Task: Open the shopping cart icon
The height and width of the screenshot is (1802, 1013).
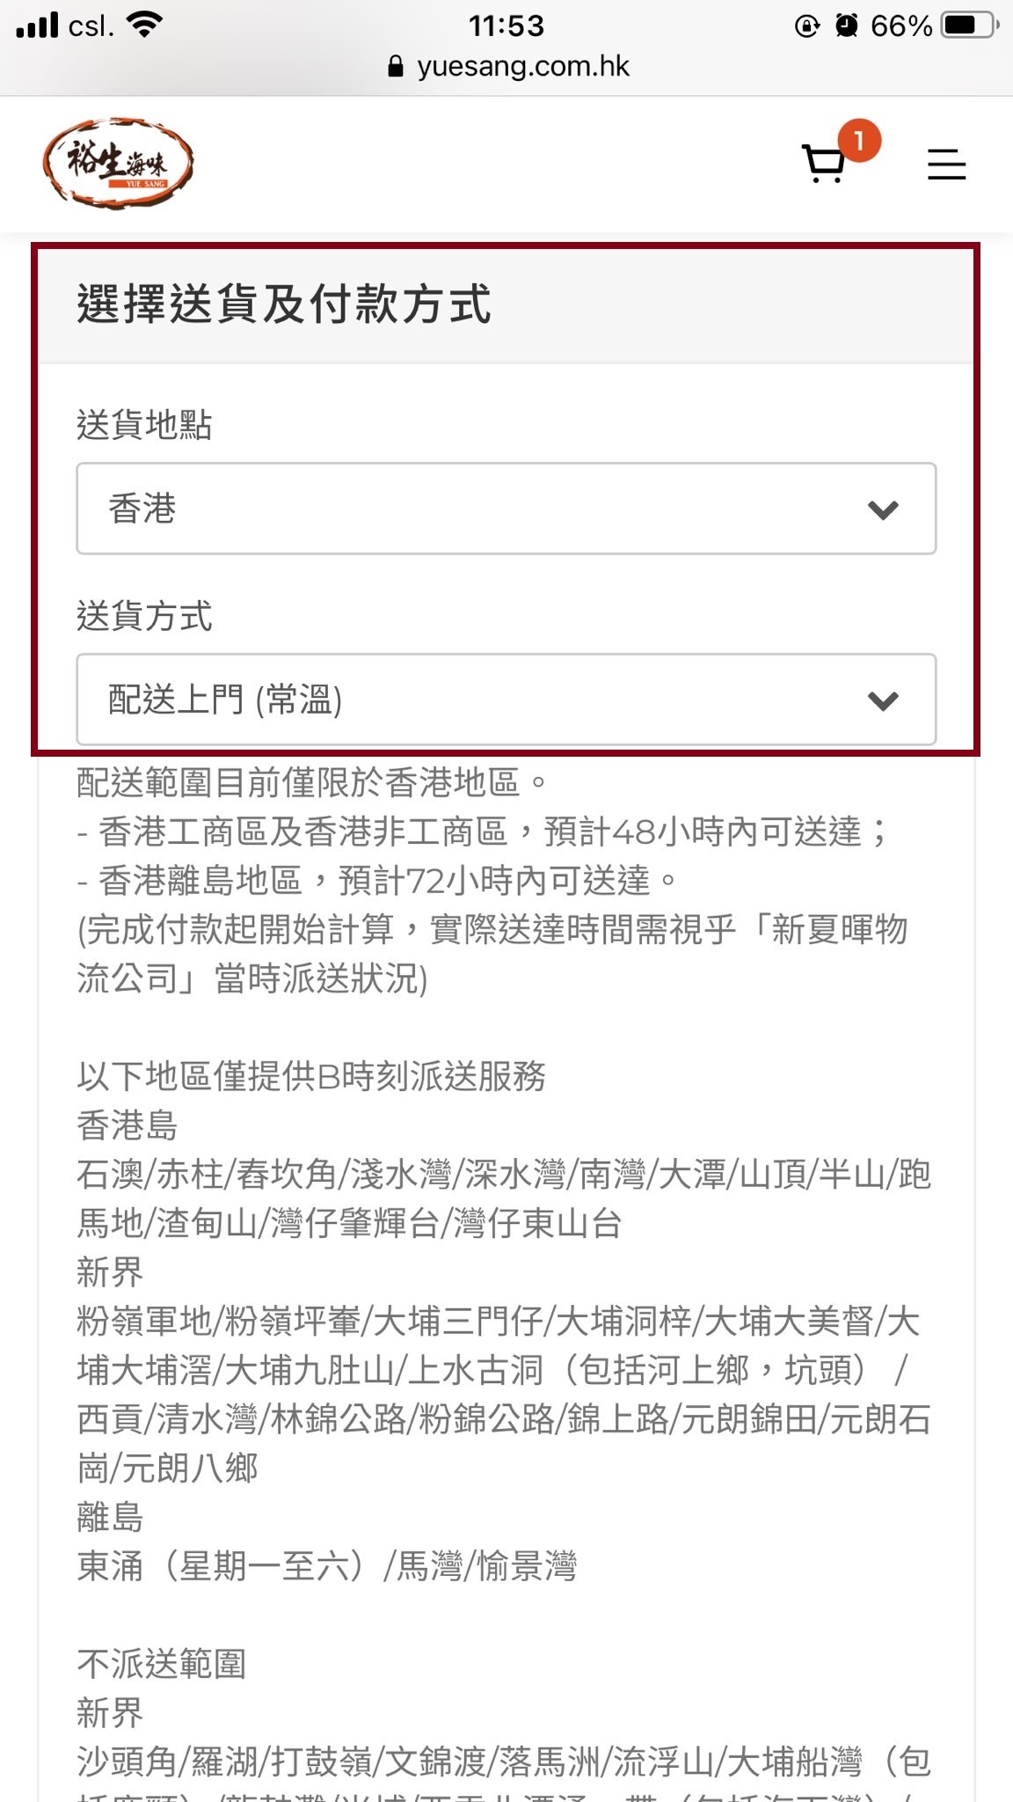Action: [x=823, y=164]
